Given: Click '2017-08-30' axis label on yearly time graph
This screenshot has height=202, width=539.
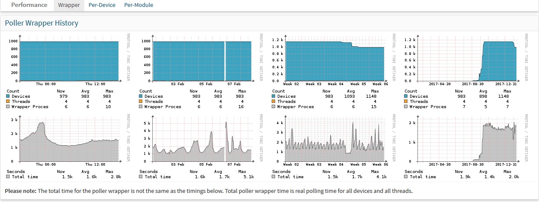Looking at the screenshot, I should (x=473, y=164).
